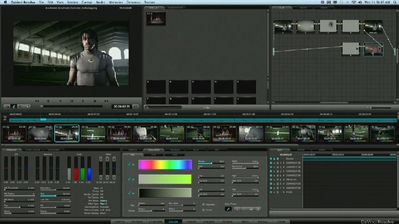
Task: Go to the Browse page
Action: pyautogui.click(x=137, y=222)
